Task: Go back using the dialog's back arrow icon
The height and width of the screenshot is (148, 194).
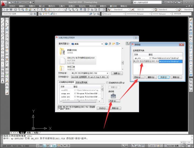Action: coord(106,44)
